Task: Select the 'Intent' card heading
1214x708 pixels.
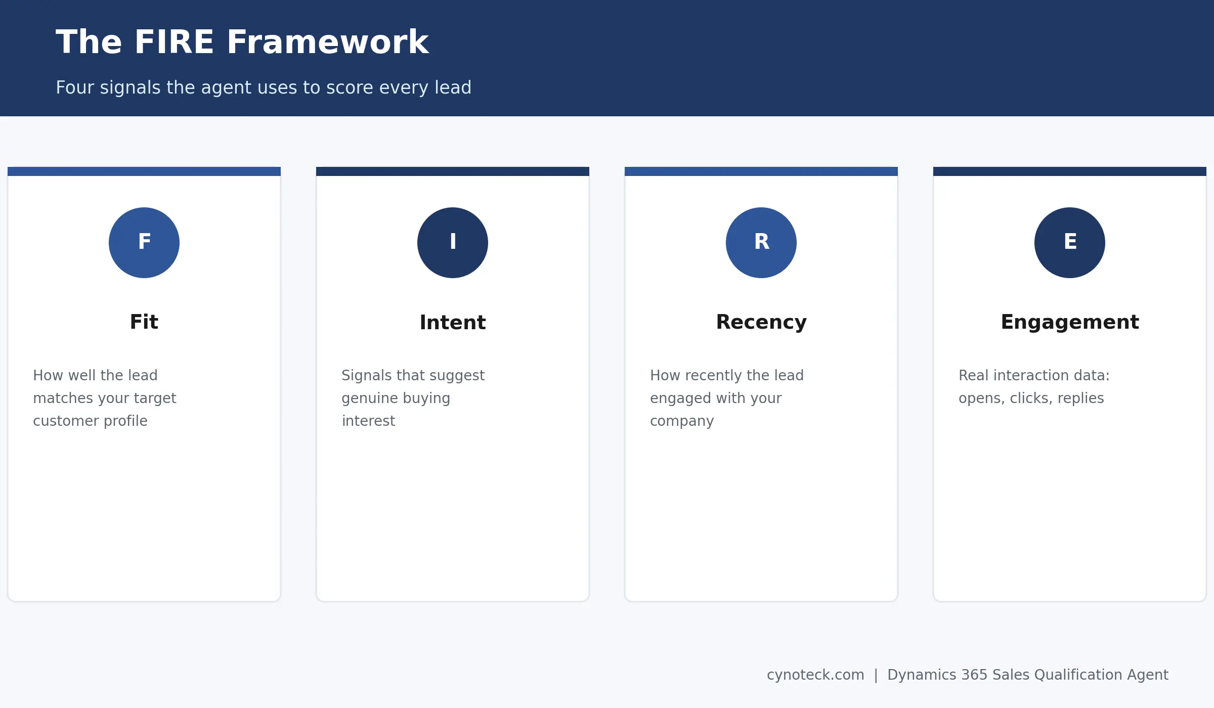Action: click(453, 322)
